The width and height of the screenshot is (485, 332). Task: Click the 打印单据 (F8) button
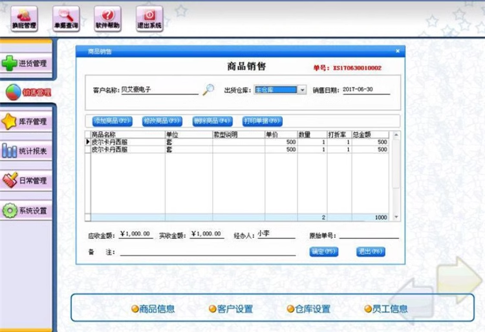[263, 121]
